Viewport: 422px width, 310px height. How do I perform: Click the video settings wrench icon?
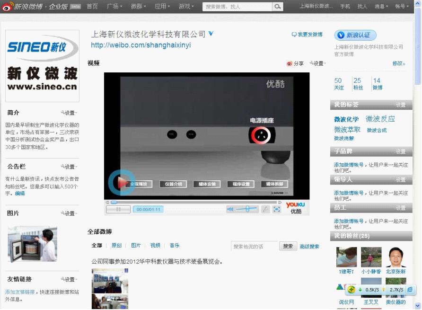pyautogui.click(x=265, y=209)
